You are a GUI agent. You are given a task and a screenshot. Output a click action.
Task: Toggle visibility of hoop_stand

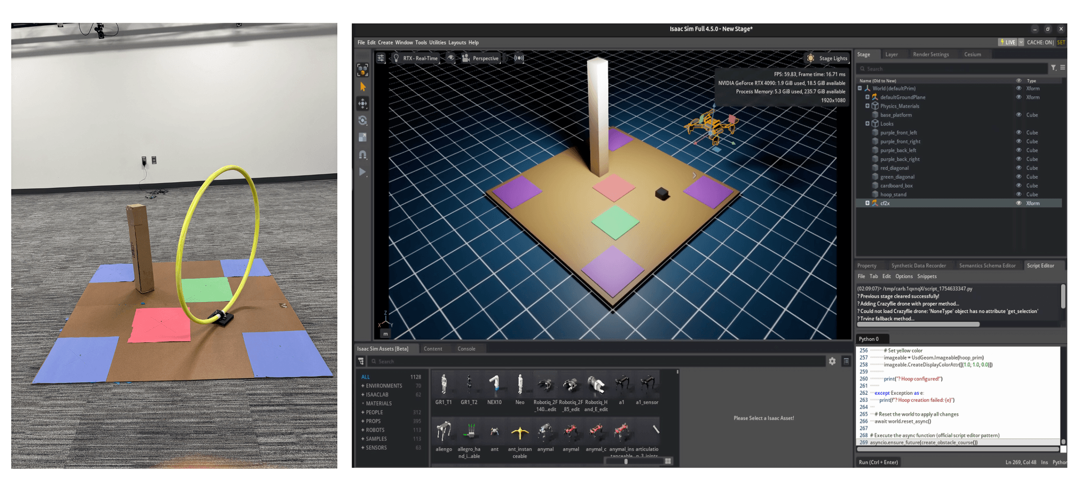click(x=1019, y=194)
